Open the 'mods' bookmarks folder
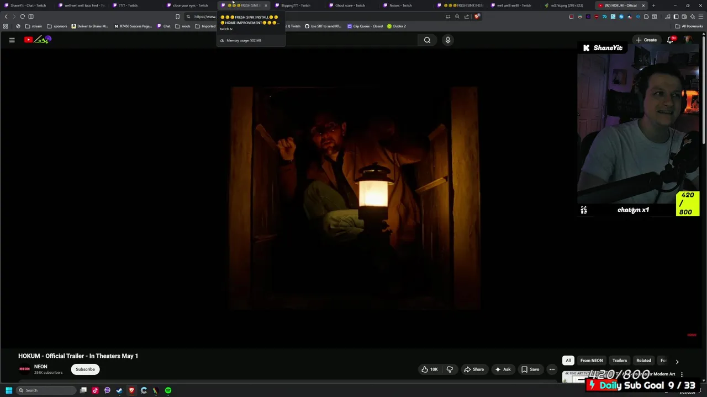Screen dimensions: 707x397 [x=183, y=26]
